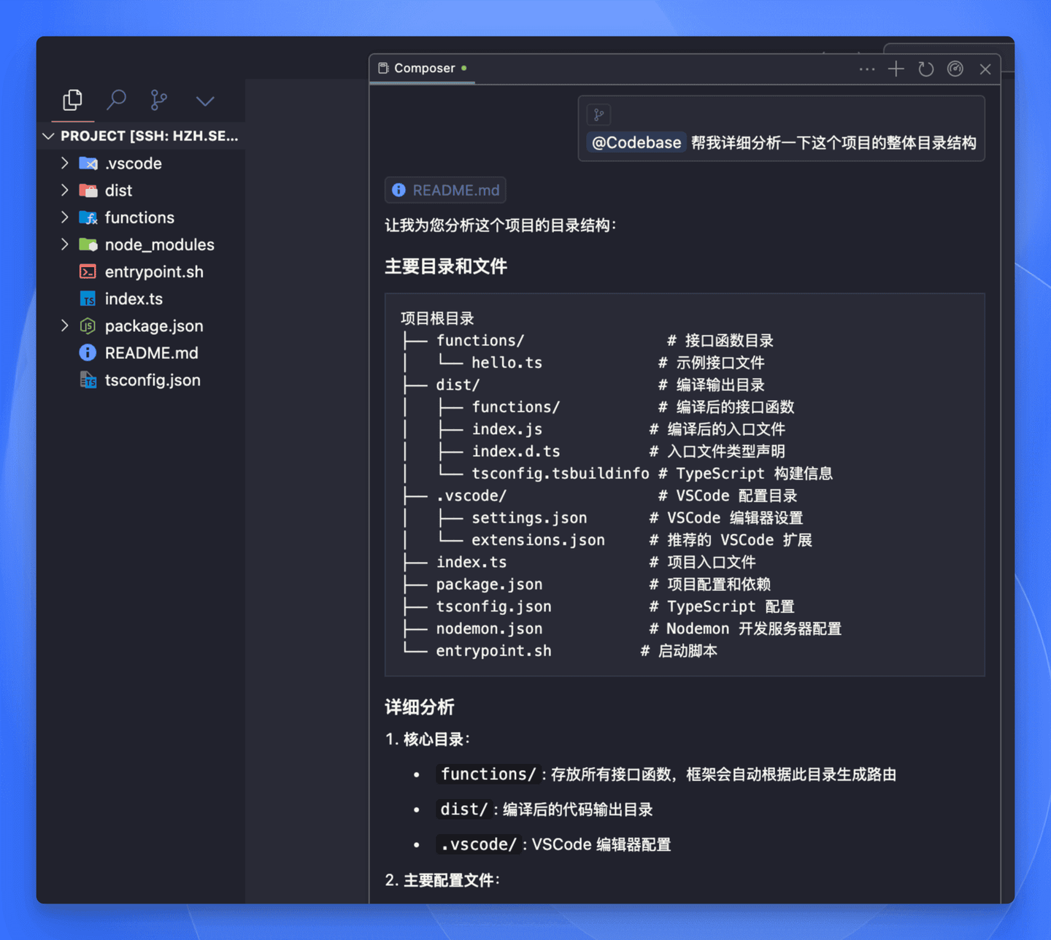The width and height of the screenshot is (1051, 940).
Task: Switch to the Composer tab
Action: (423, 68)
